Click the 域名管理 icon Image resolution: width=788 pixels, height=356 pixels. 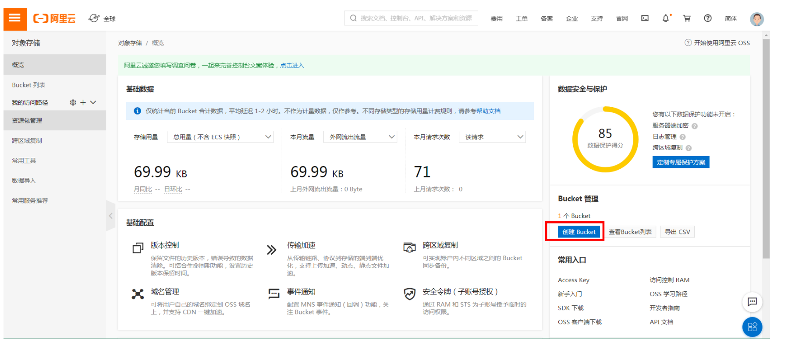coord(138,294)
